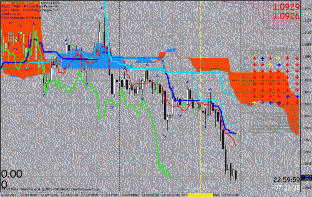
Task: Click the yellow sideways arrow in the 5M row
Action: (x=270, y=65)
